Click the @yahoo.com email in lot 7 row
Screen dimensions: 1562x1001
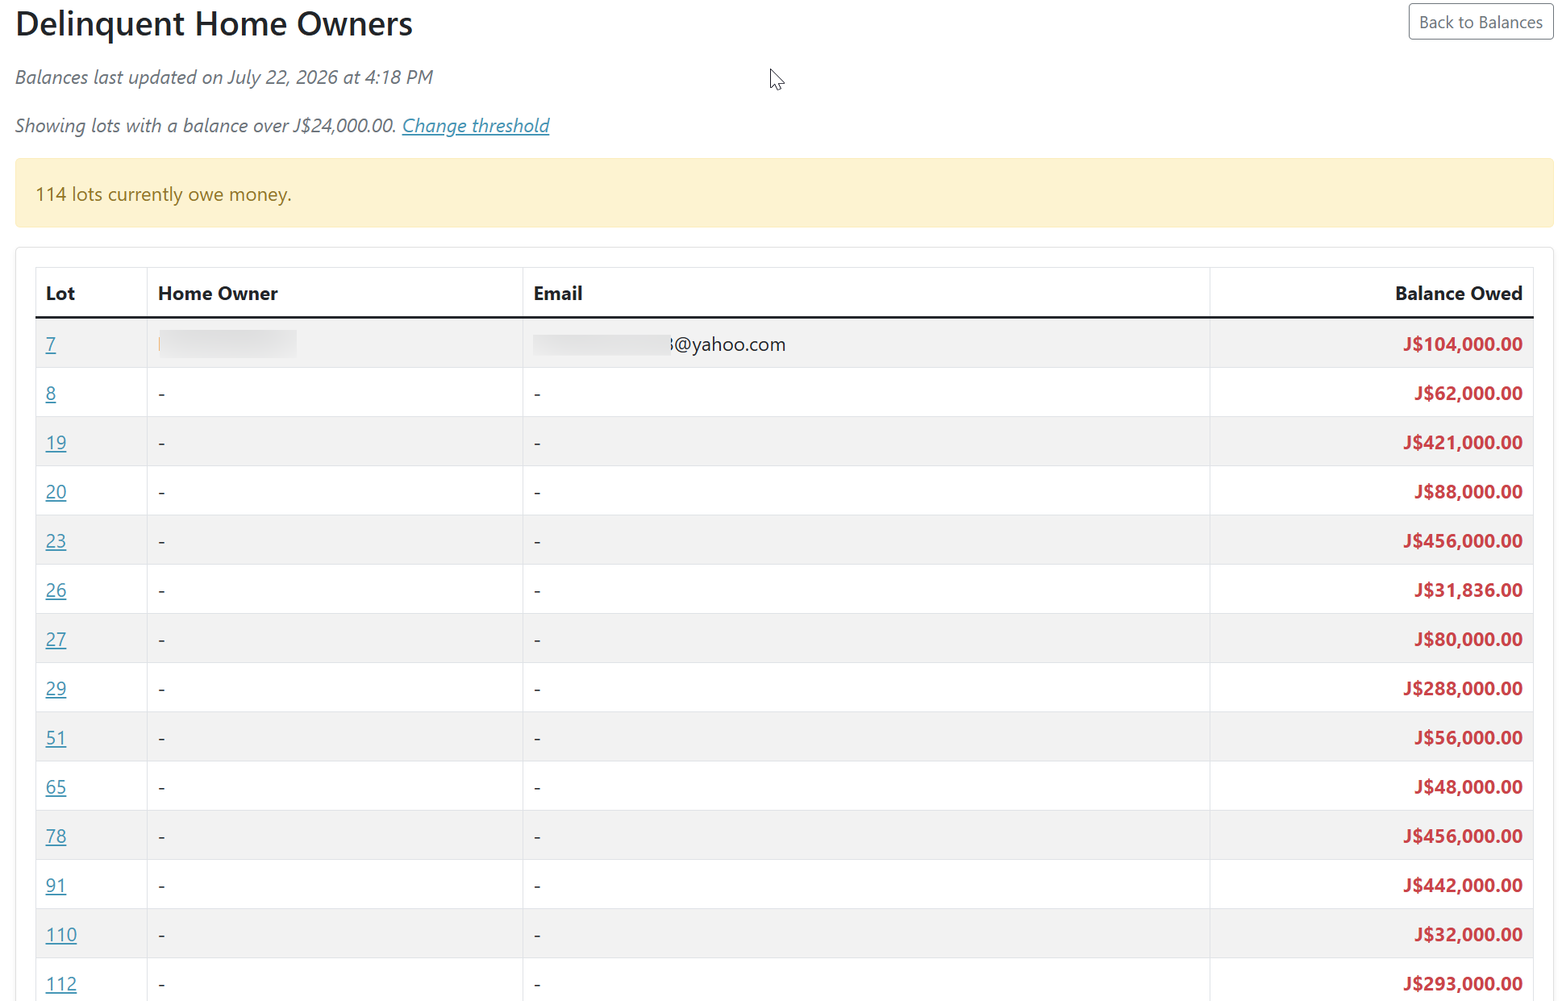click(660, 344)
